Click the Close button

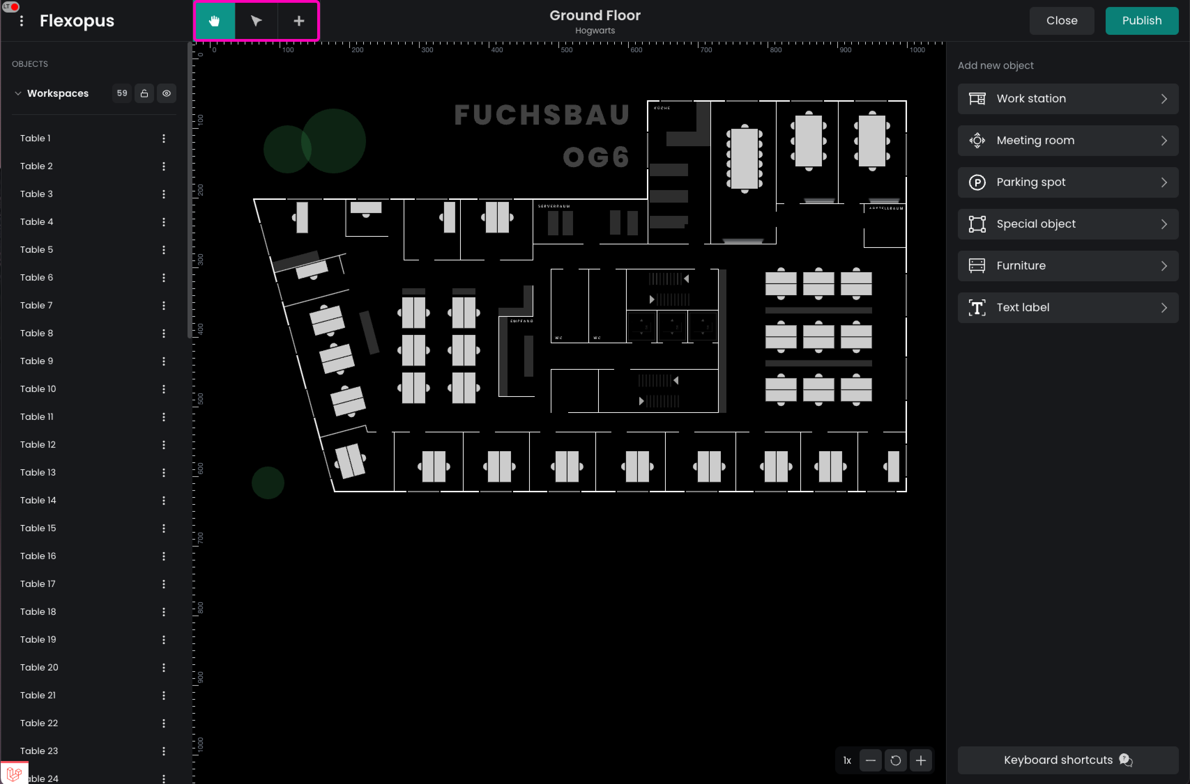pyautogui.click(x=1061, y=21)
